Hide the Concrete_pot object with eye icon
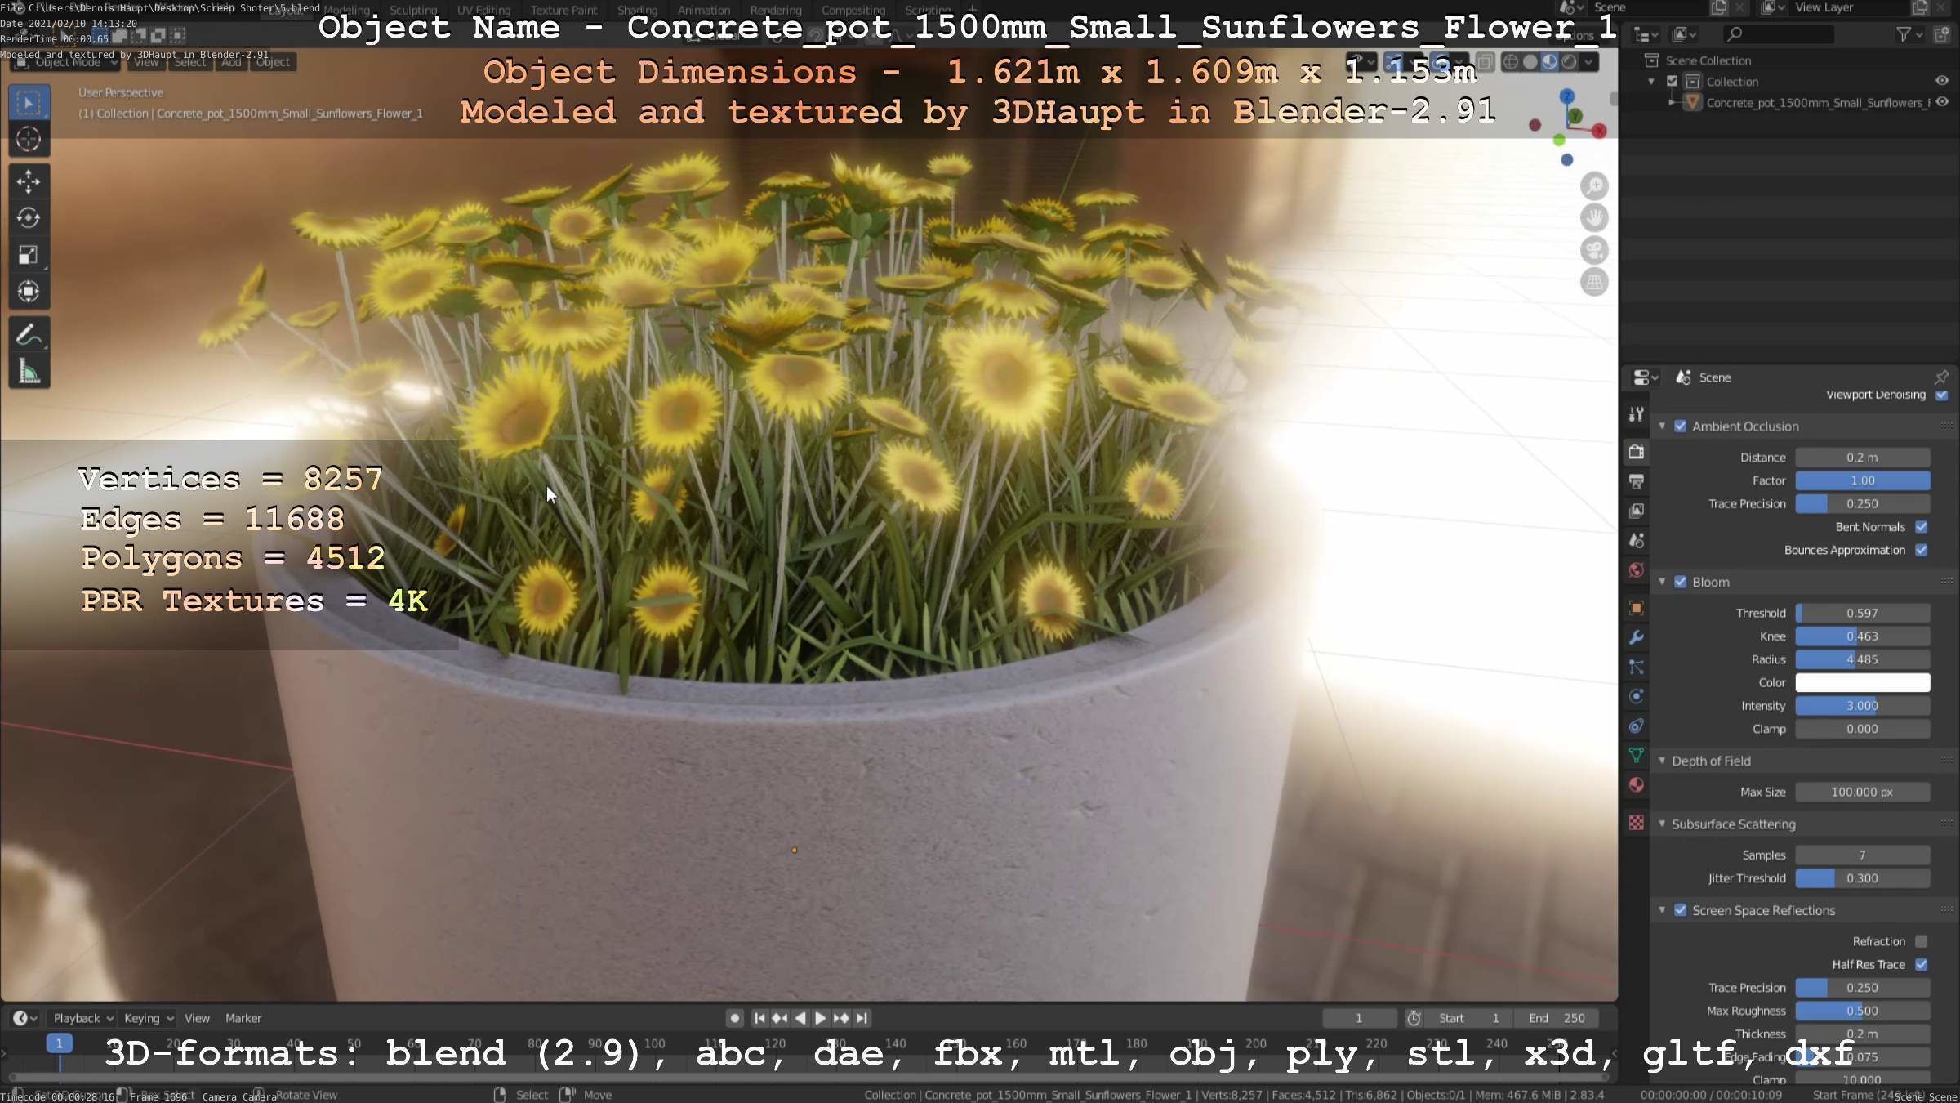The height and width of the screenshot is (1103, 1960). coord(1942,102)
